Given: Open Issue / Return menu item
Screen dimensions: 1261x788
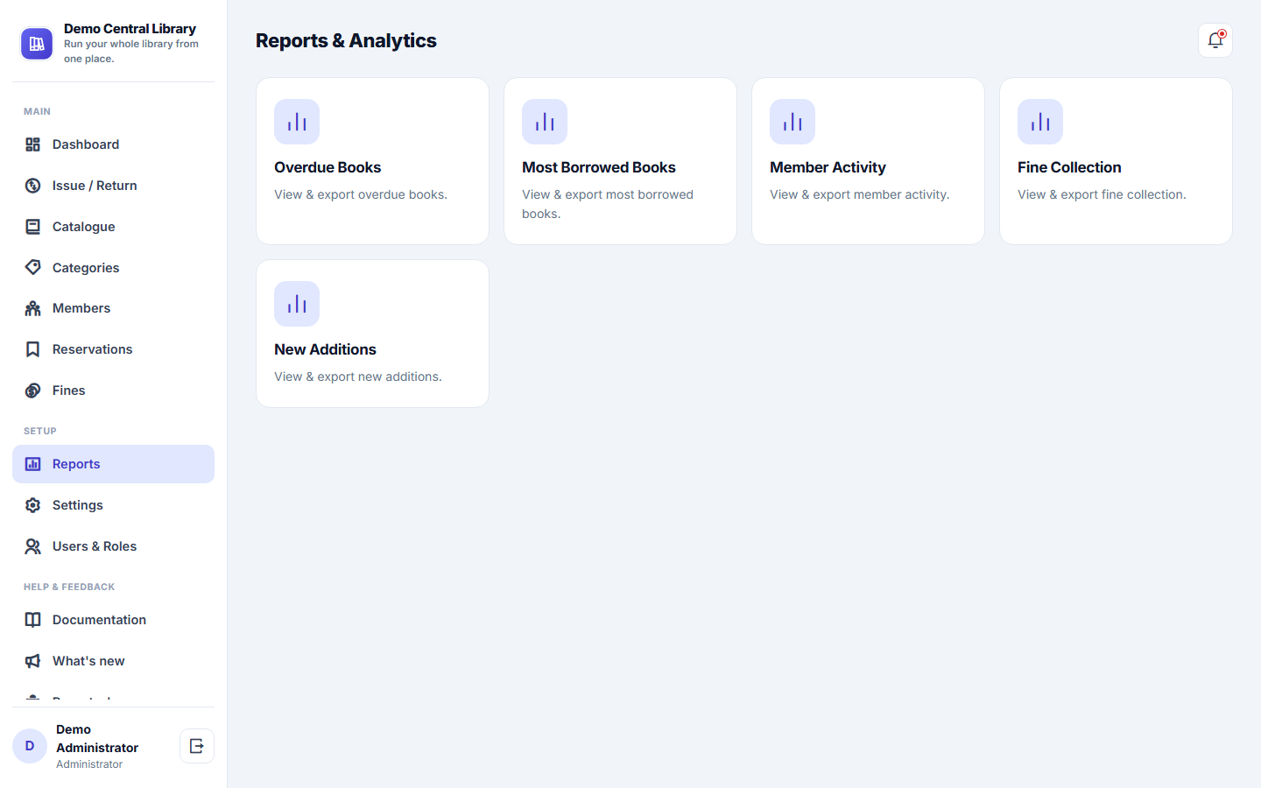Looking at the screenshot, I should click(x=113, y=186).
